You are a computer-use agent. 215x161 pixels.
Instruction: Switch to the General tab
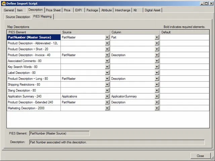coord(9,10)
